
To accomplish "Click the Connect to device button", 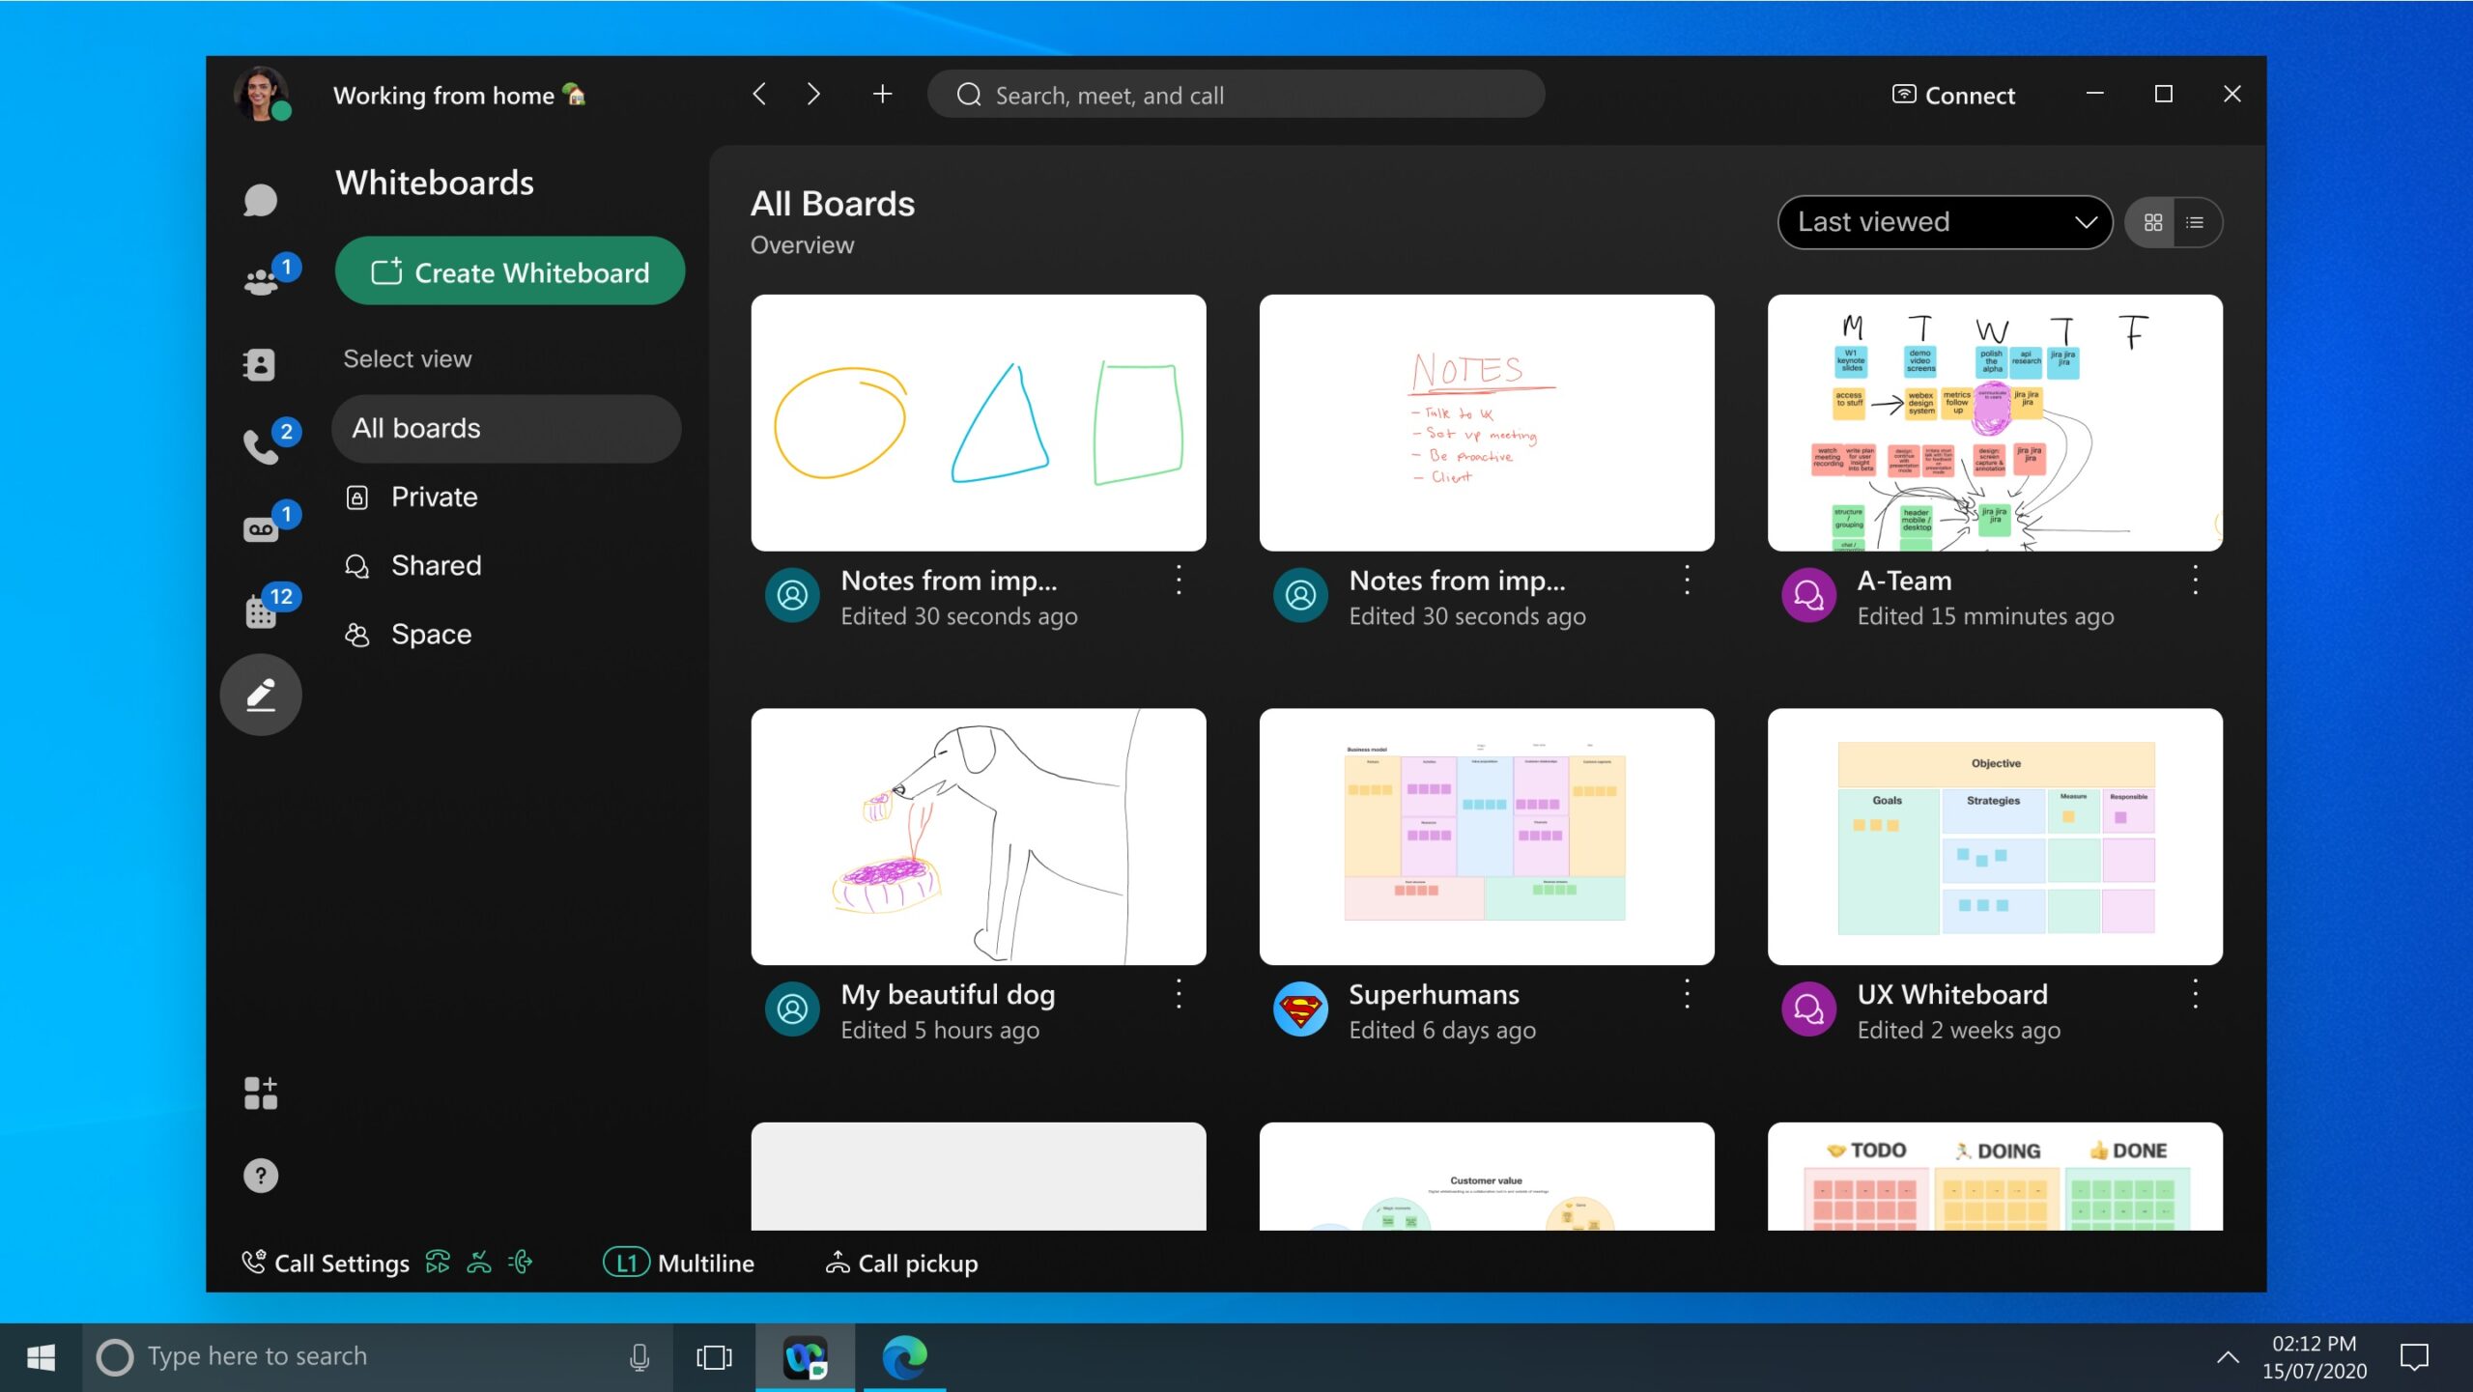I will click(x=1953, y=95).
